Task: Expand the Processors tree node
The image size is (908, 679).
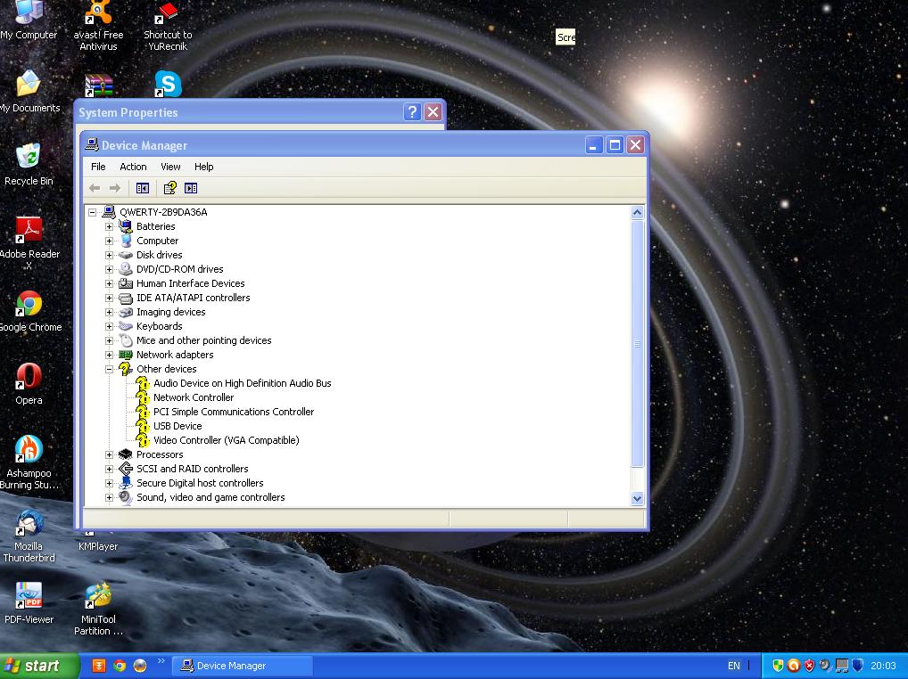Action: pyautogui.click(x=110, y=454)
